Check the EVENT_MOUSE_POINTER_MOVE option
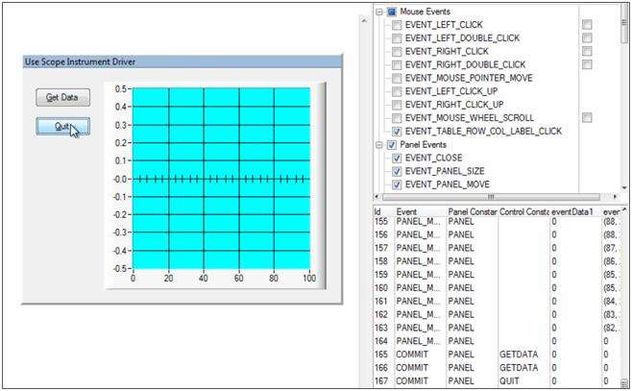 [398, 78]
